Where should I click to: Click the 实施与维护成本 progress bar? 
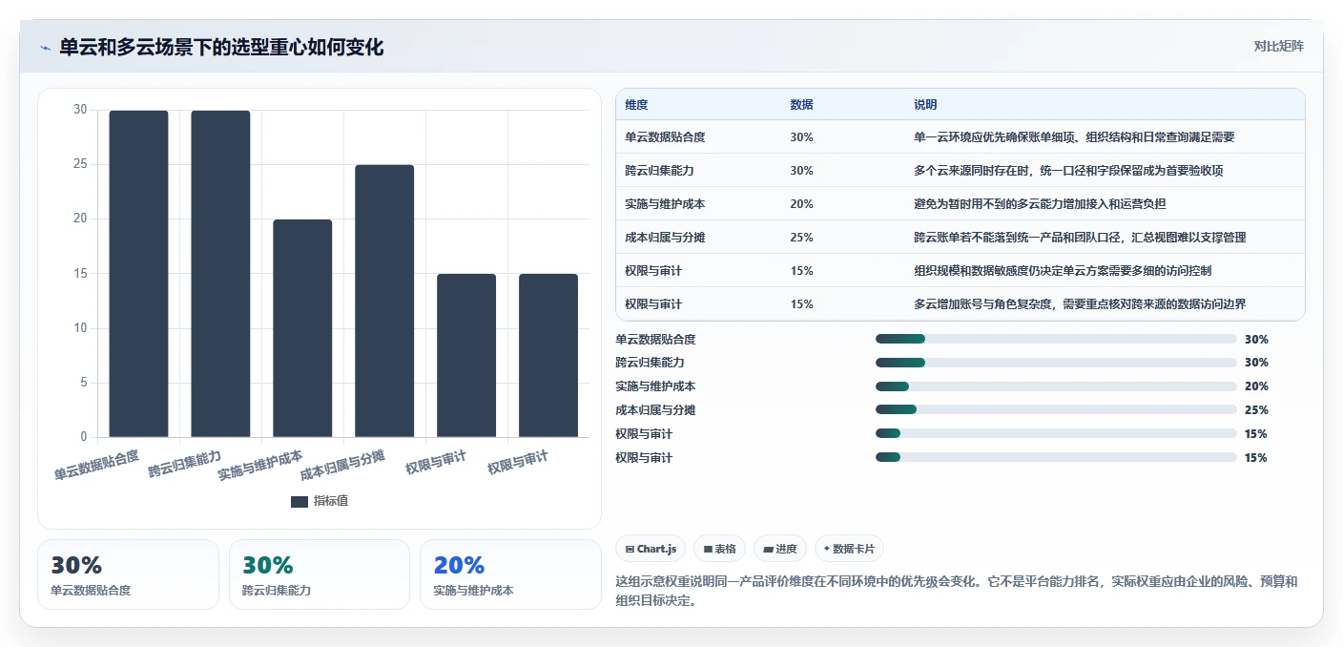pyautogui.click(x=1056, y=386)
